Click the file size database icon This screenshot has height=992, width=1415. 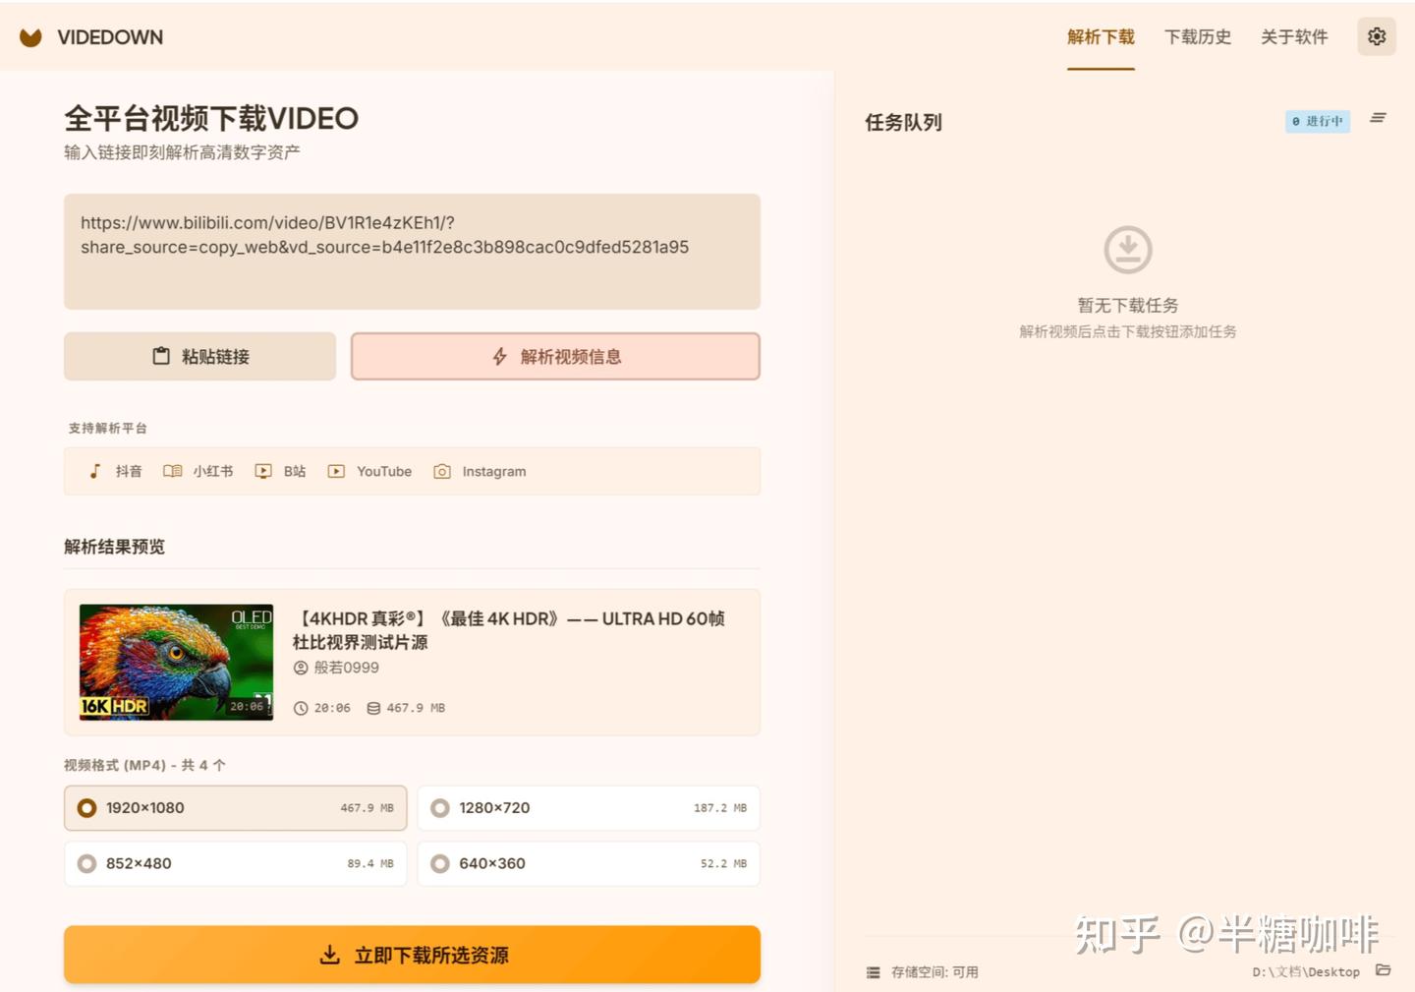tap(373, 708)
